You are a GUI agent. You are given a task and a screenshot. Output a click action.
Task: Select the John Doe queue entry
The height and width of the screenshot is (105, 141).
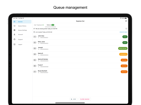(x=80, y=37)
